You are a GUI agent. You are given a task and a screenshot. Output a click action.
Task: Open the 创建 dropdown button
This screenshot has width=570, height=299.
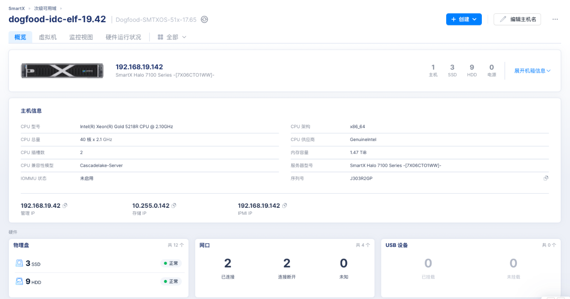click(x=464, y=19)
